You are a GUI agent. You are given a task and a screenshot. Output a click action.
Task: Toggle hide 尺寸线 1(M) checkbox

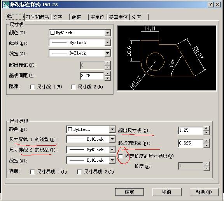coord(32,87)
